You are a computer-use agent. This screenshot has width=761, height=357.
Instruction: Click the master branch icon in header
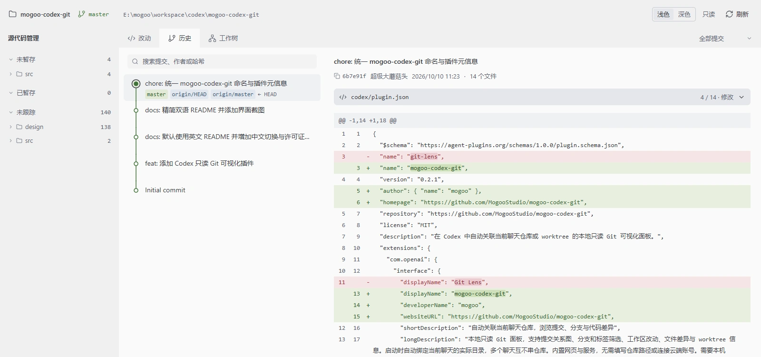(x=81, y=14)
